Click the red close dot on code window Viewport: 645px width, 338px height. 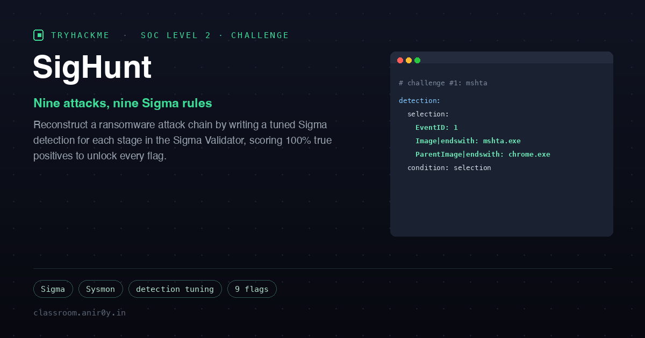400,60
